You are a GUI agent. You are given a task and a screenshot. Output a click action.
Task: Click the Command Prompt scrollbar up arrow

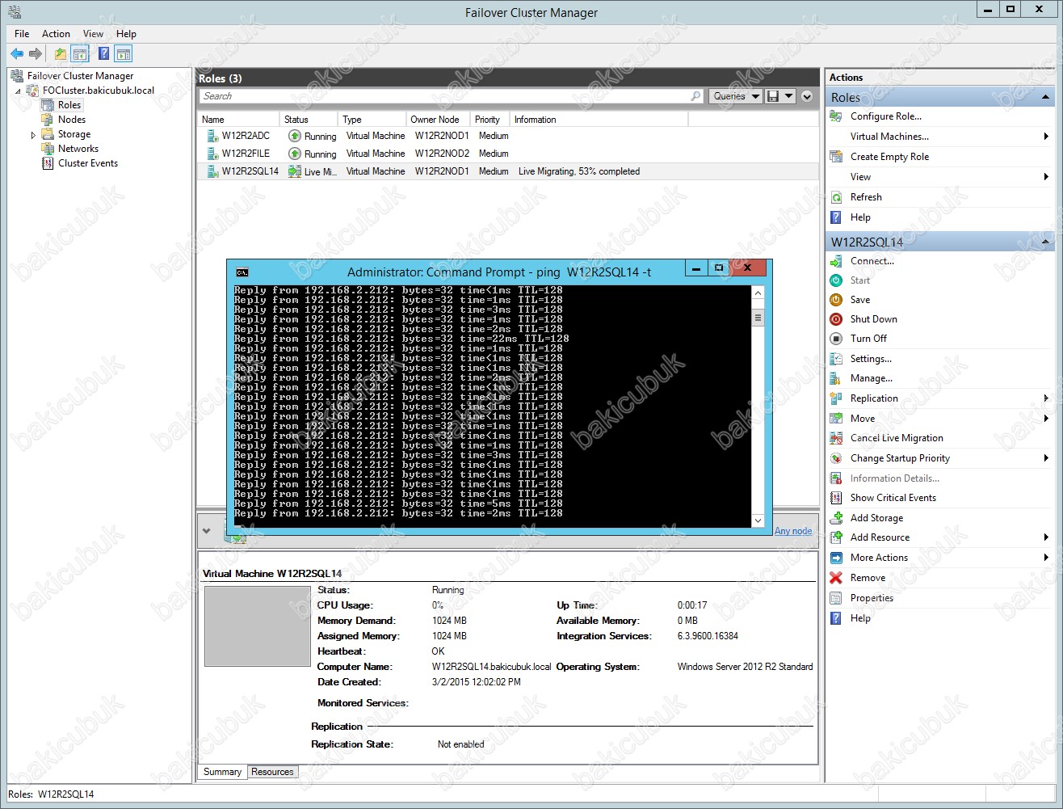pos(758,292)
